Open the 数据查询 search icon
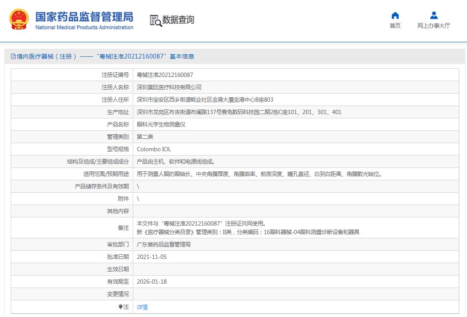Image resolution: width=467 pixels, height=317 pixels. coord(156,21)
